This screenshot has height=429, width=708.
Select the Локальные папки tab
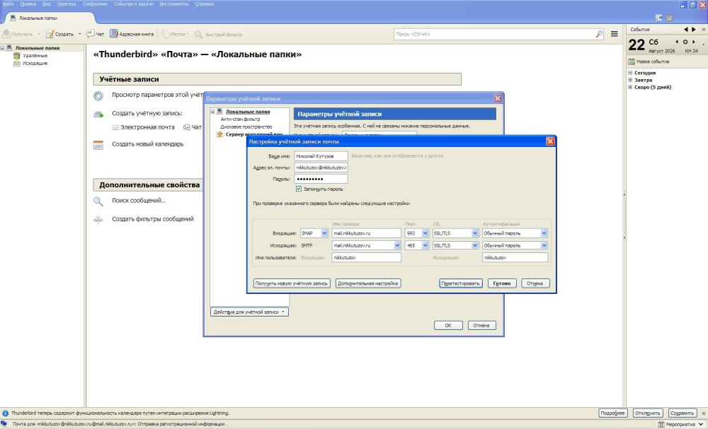(49, 18)
